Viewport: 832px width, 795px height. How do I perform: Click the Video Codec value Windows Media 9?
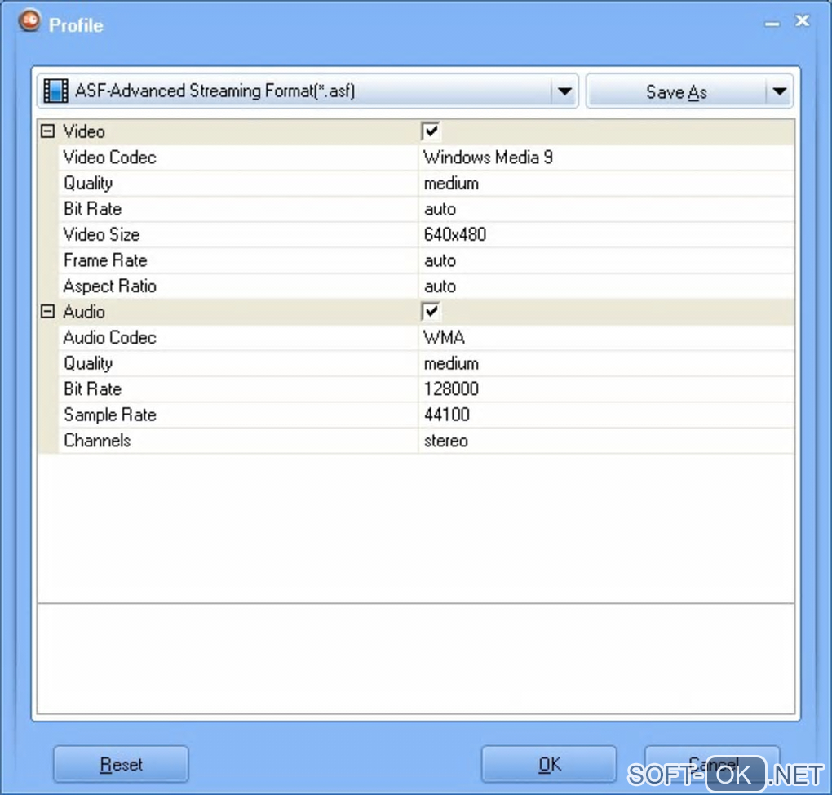[488, 158]
